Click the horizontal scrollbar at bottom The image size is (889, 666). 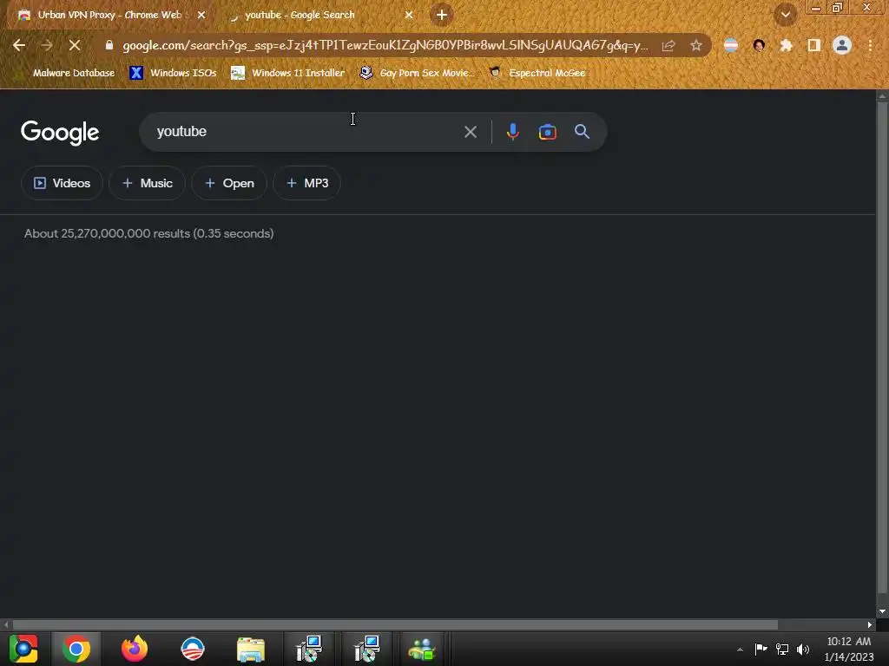click(395, 624)
